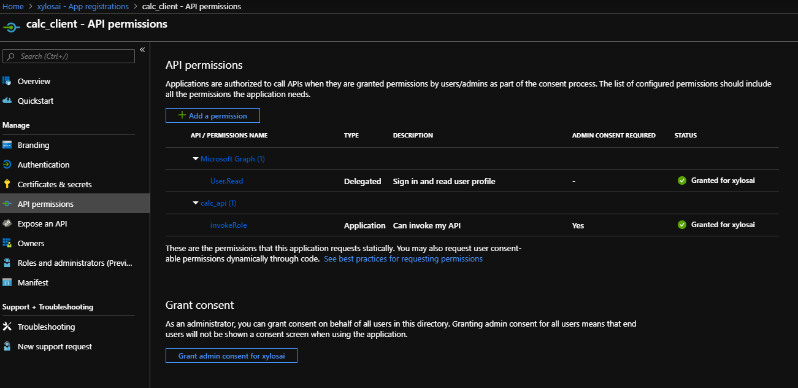This screenshot has width=798, height=388.
Task: Click the Manifest icon
Action: point(7,282)
